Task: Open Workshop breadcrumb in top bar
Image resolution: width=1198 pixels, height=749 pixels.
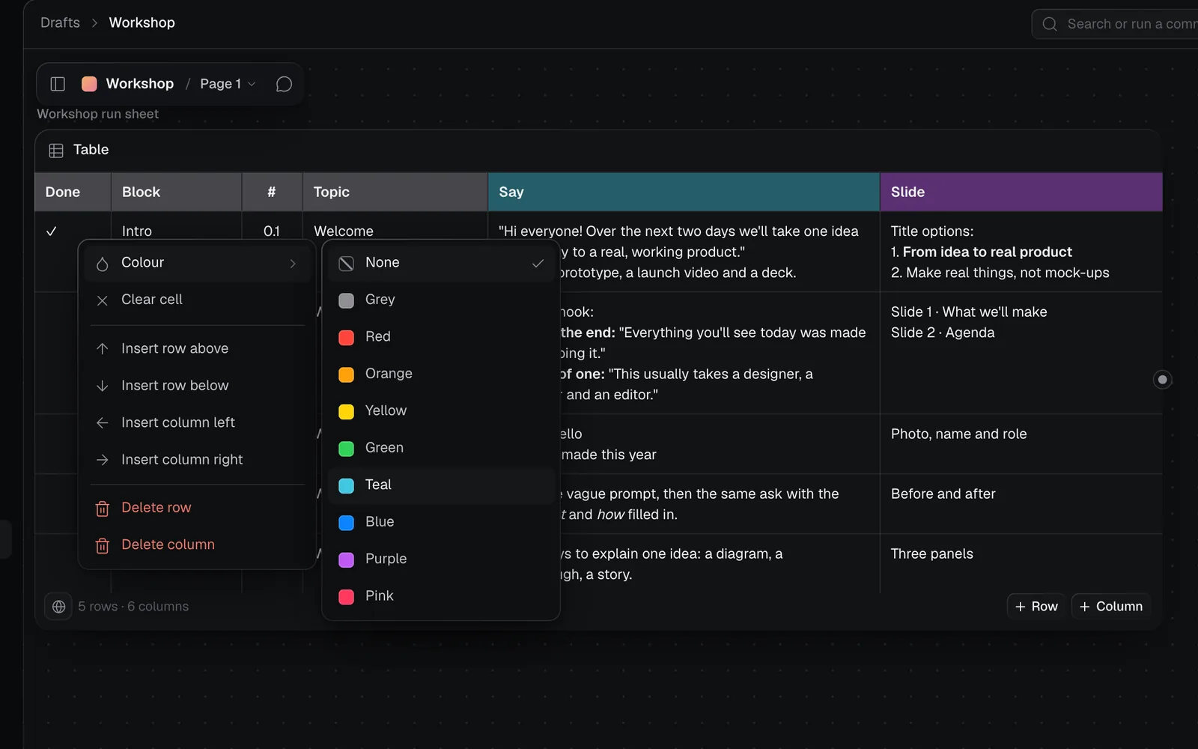Action: 142,22
